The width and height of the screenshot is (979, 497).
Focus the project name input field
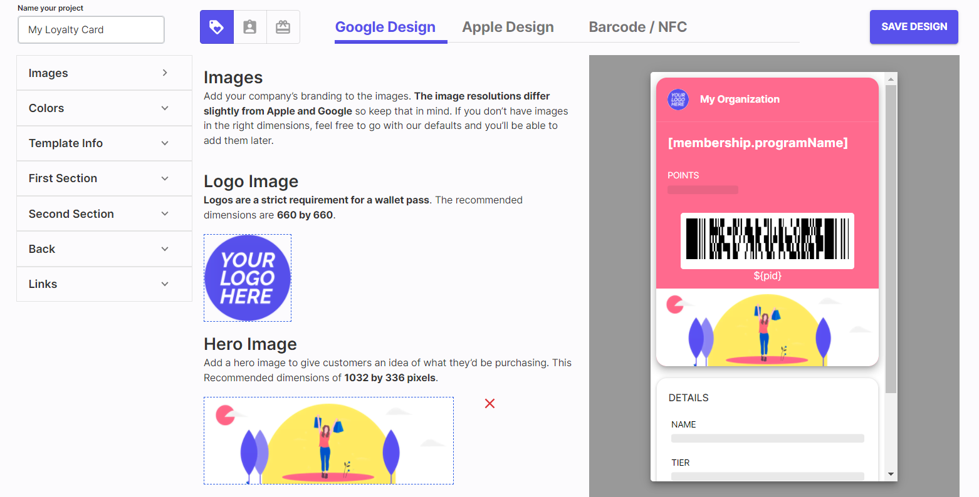(x=92, y=29)
